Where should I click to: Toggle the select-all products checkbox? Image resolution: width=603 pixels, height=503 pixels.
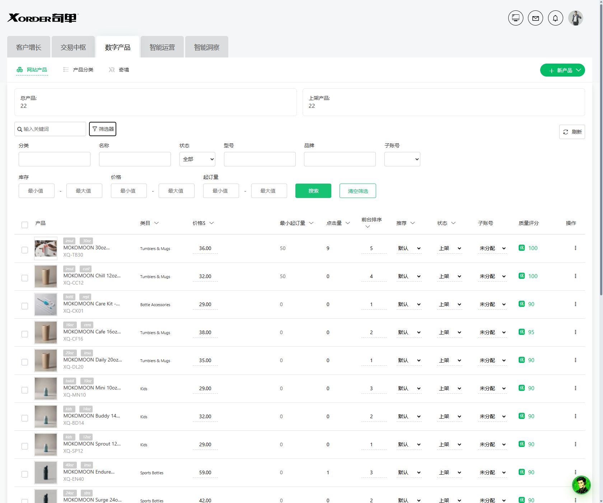[25, 225]
